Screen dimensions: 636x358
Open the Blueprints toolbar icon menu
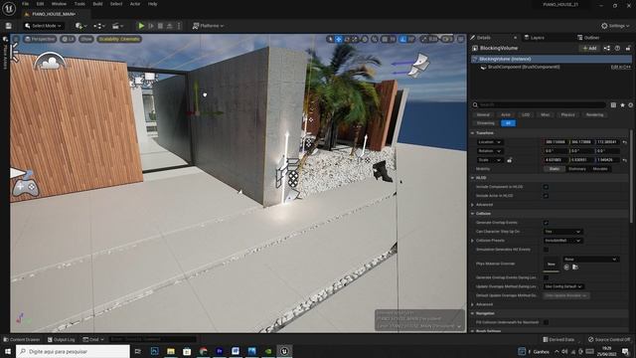[99, 26]
